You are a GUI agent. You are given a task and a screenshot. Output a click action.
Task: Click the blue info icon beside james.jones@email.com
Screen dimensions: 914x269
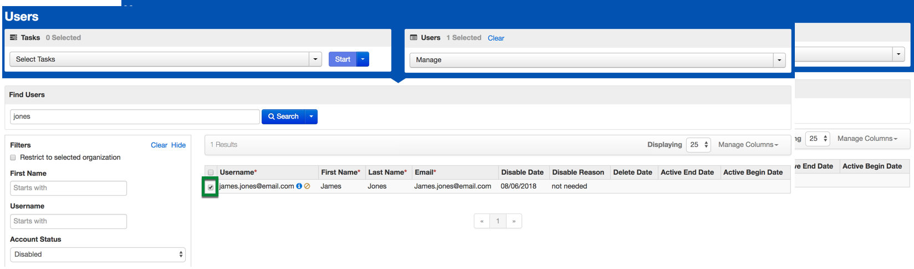coord(299,186)
